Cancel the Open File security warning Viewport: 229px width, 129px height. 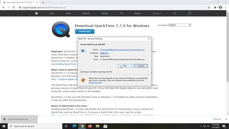[141, 66]
